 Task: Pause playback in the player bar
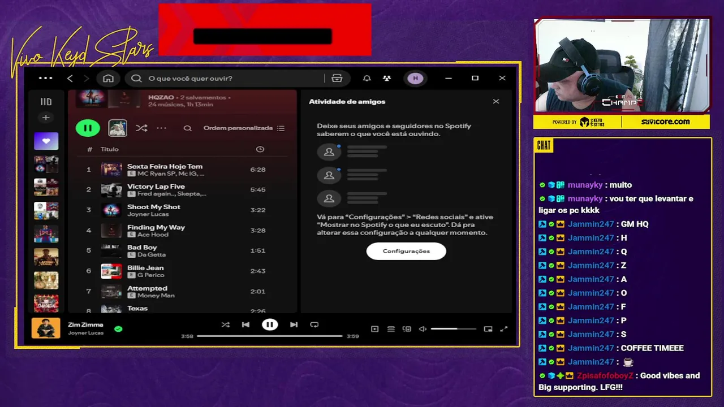click(x=270, y=324)
